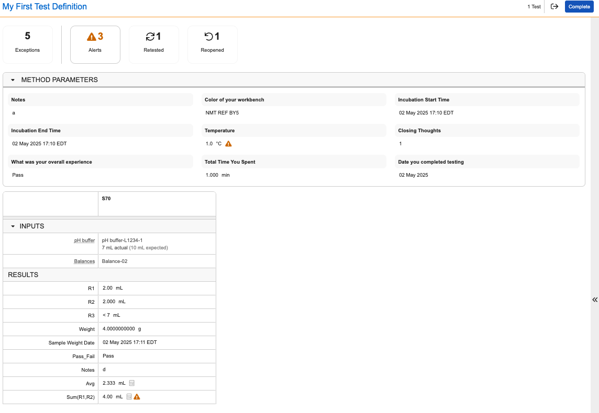The image size is (599, 413).
Task: Click the 1 Test counter
Action: (534, 6)
